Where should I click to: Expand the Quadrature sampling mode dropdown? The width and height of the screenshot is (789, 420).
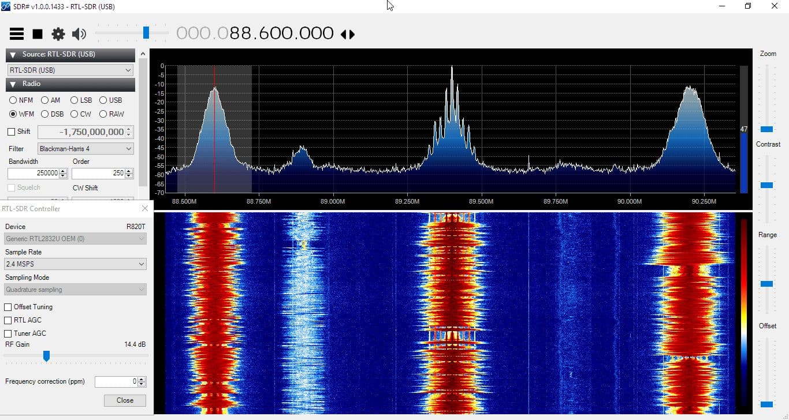[75, 289]
